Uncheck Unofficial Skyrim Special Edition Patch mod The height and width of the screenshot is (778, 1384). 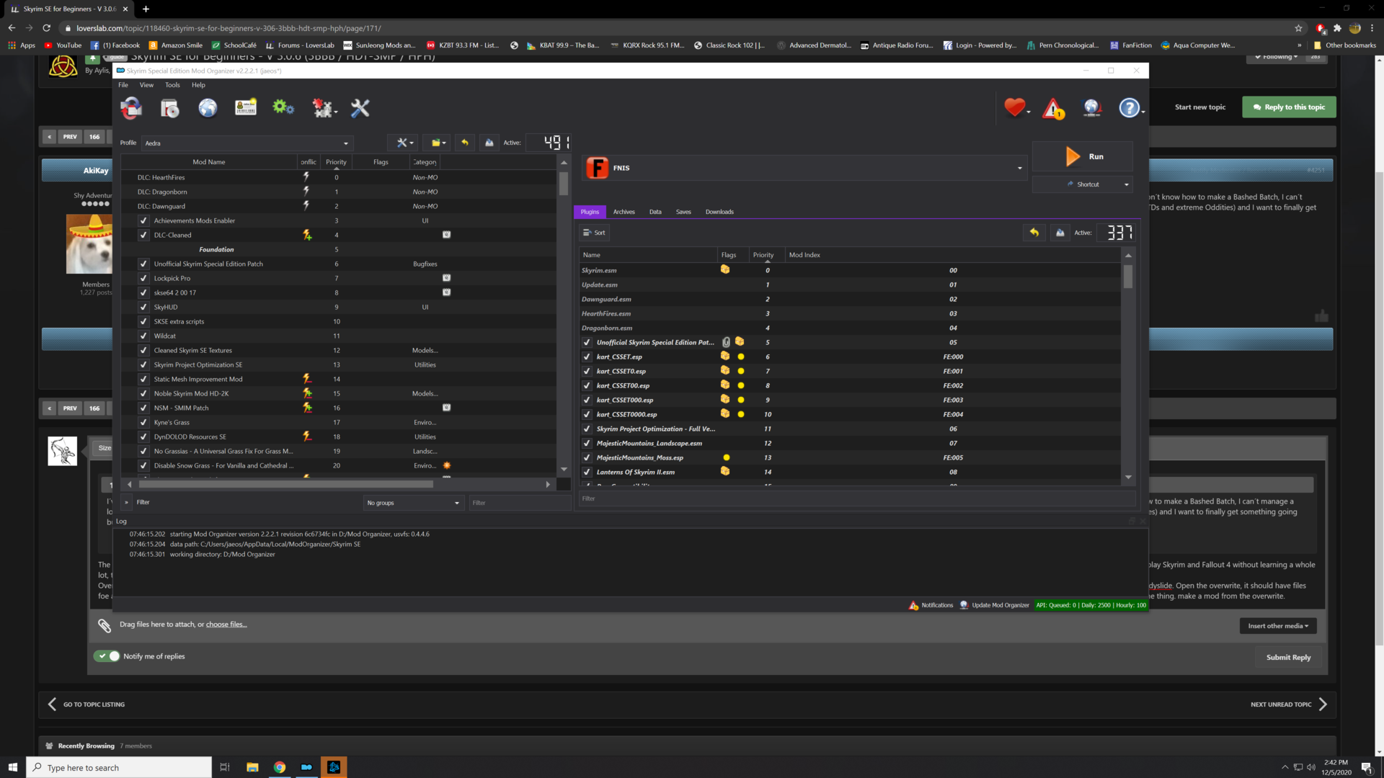point(143,264)
